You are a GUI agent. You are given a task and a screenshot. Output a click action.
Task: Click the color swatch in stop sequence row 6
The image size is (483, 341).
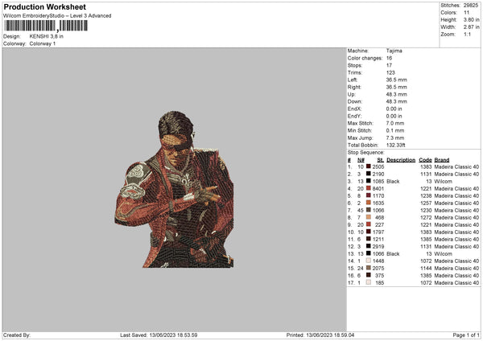coord(368,203)
